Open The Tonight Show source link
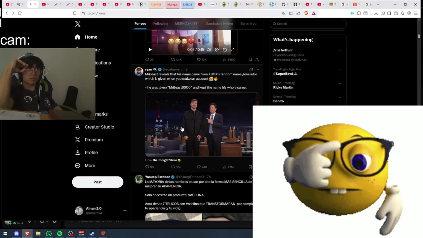 [167, 160]
